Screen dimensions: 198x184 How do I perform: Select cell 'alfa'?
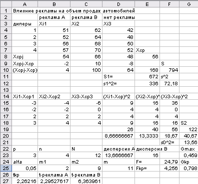click(25, 162)
